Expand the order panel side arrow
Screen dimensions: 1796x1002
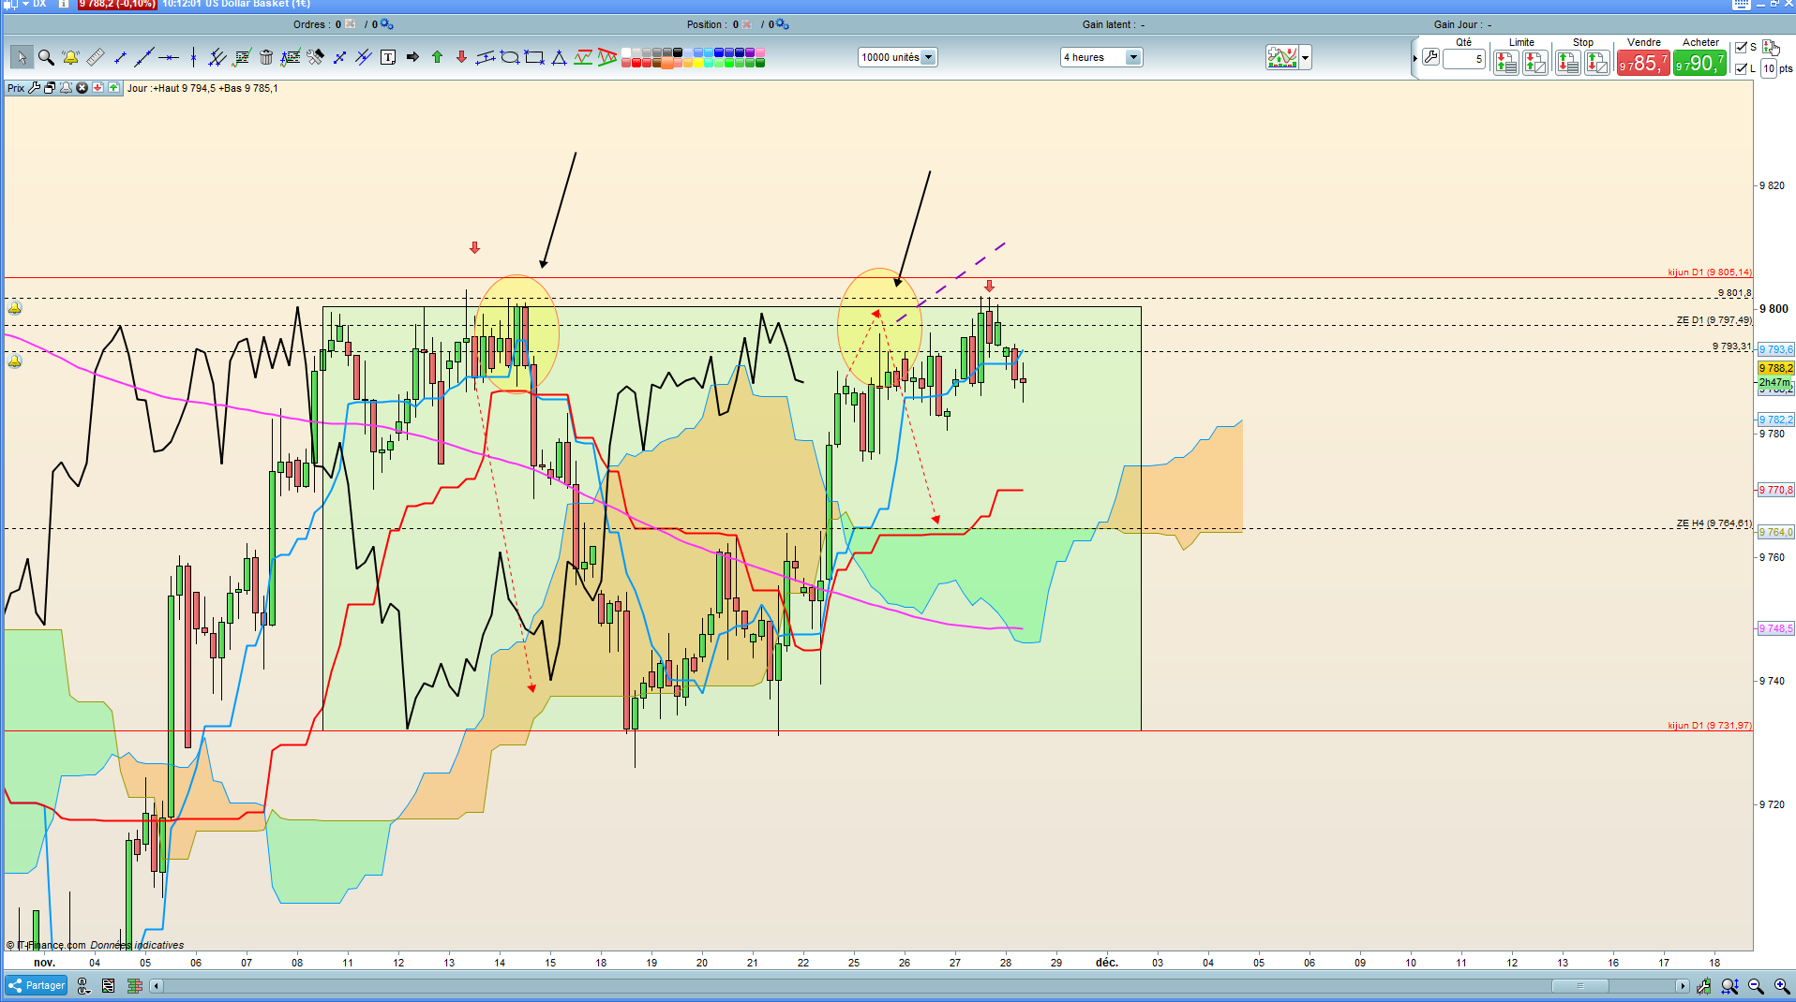[1414, 58]
